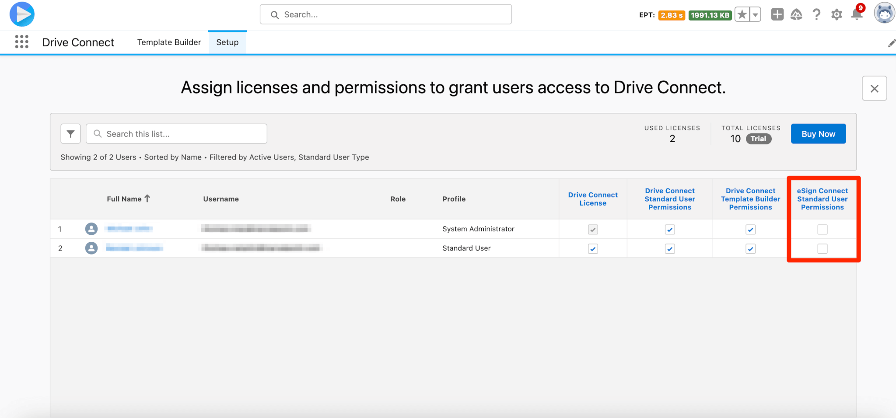Open the list filter funnel button
This screenshot has height=418, width=896.
coord(70,134)
